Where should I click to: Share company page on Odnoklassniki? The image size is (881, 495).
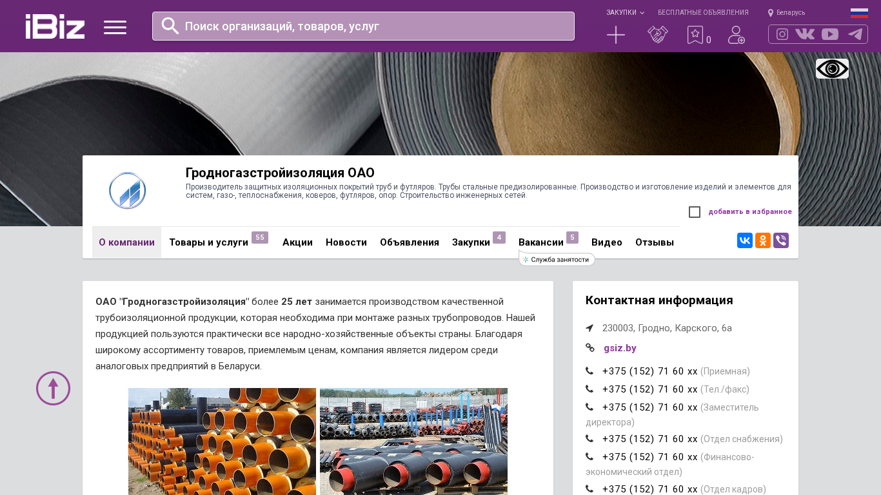763,240
